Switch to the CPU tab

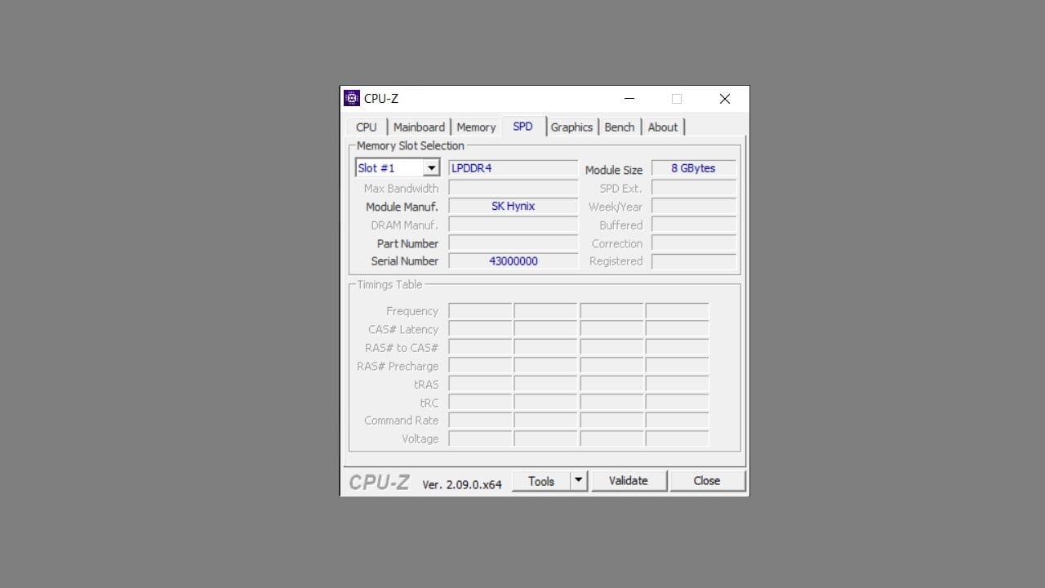click(366, 127)
